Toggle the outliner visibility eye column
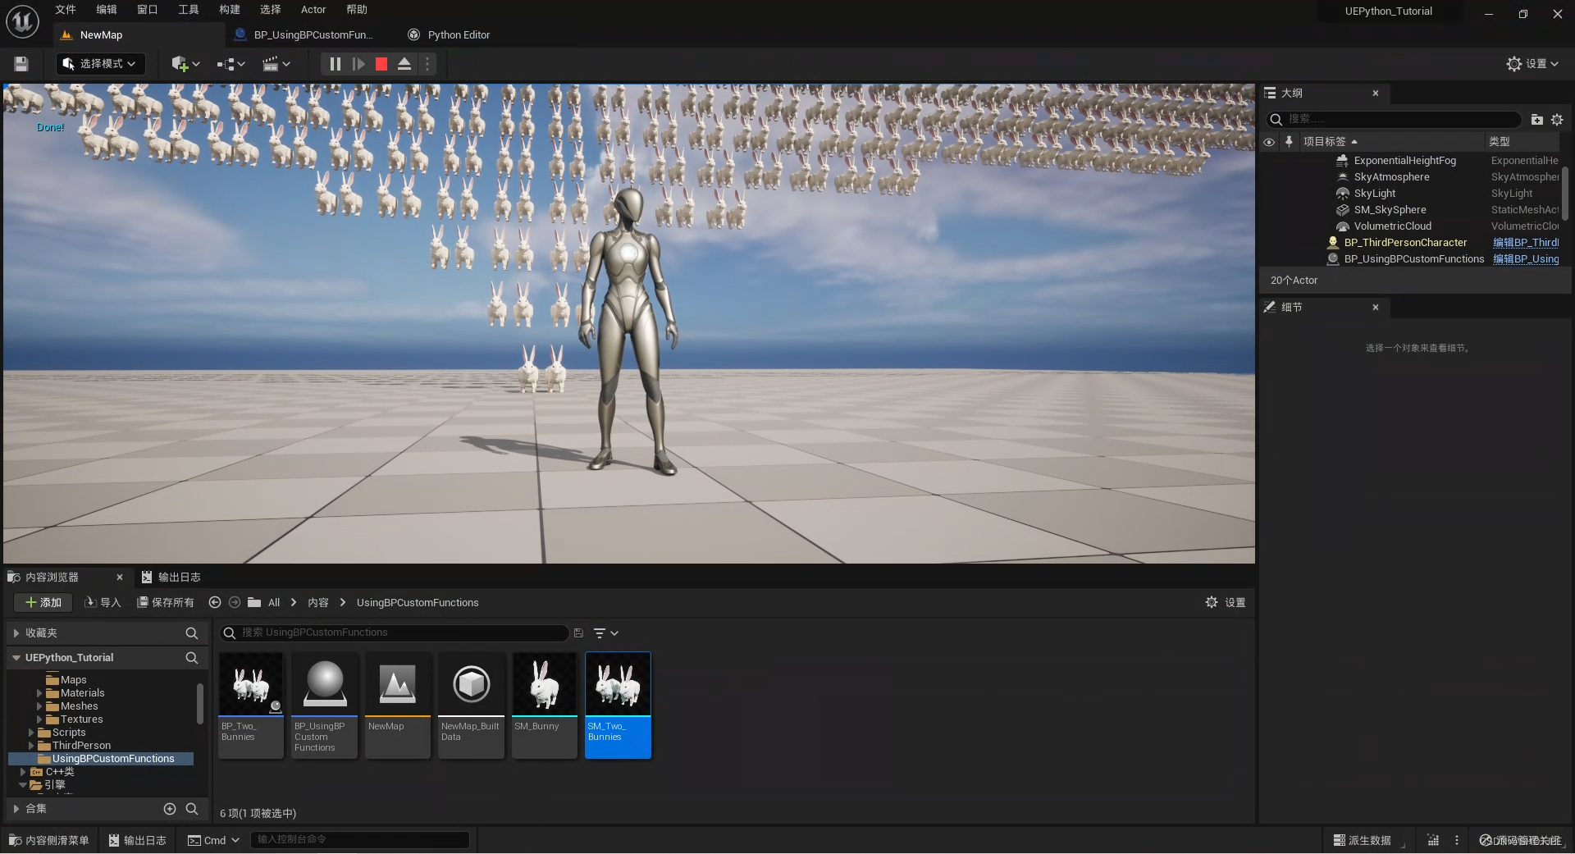The width and height of the screenshot is (1575, 854). (x=1269, y=142)
